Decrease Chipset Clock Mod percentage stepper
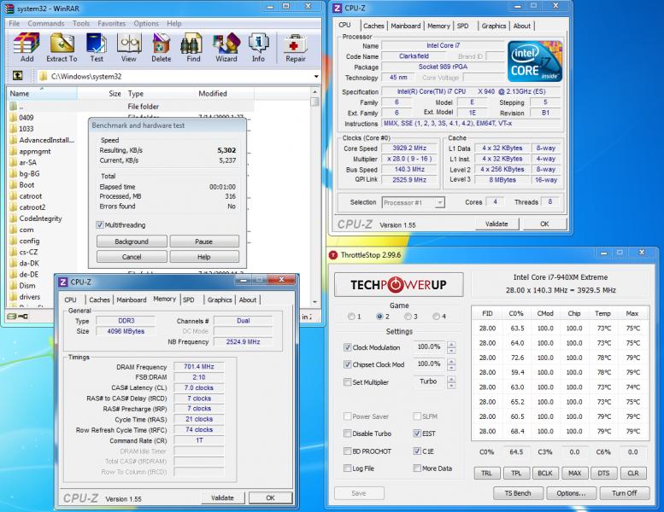 [x=451, y=368]
